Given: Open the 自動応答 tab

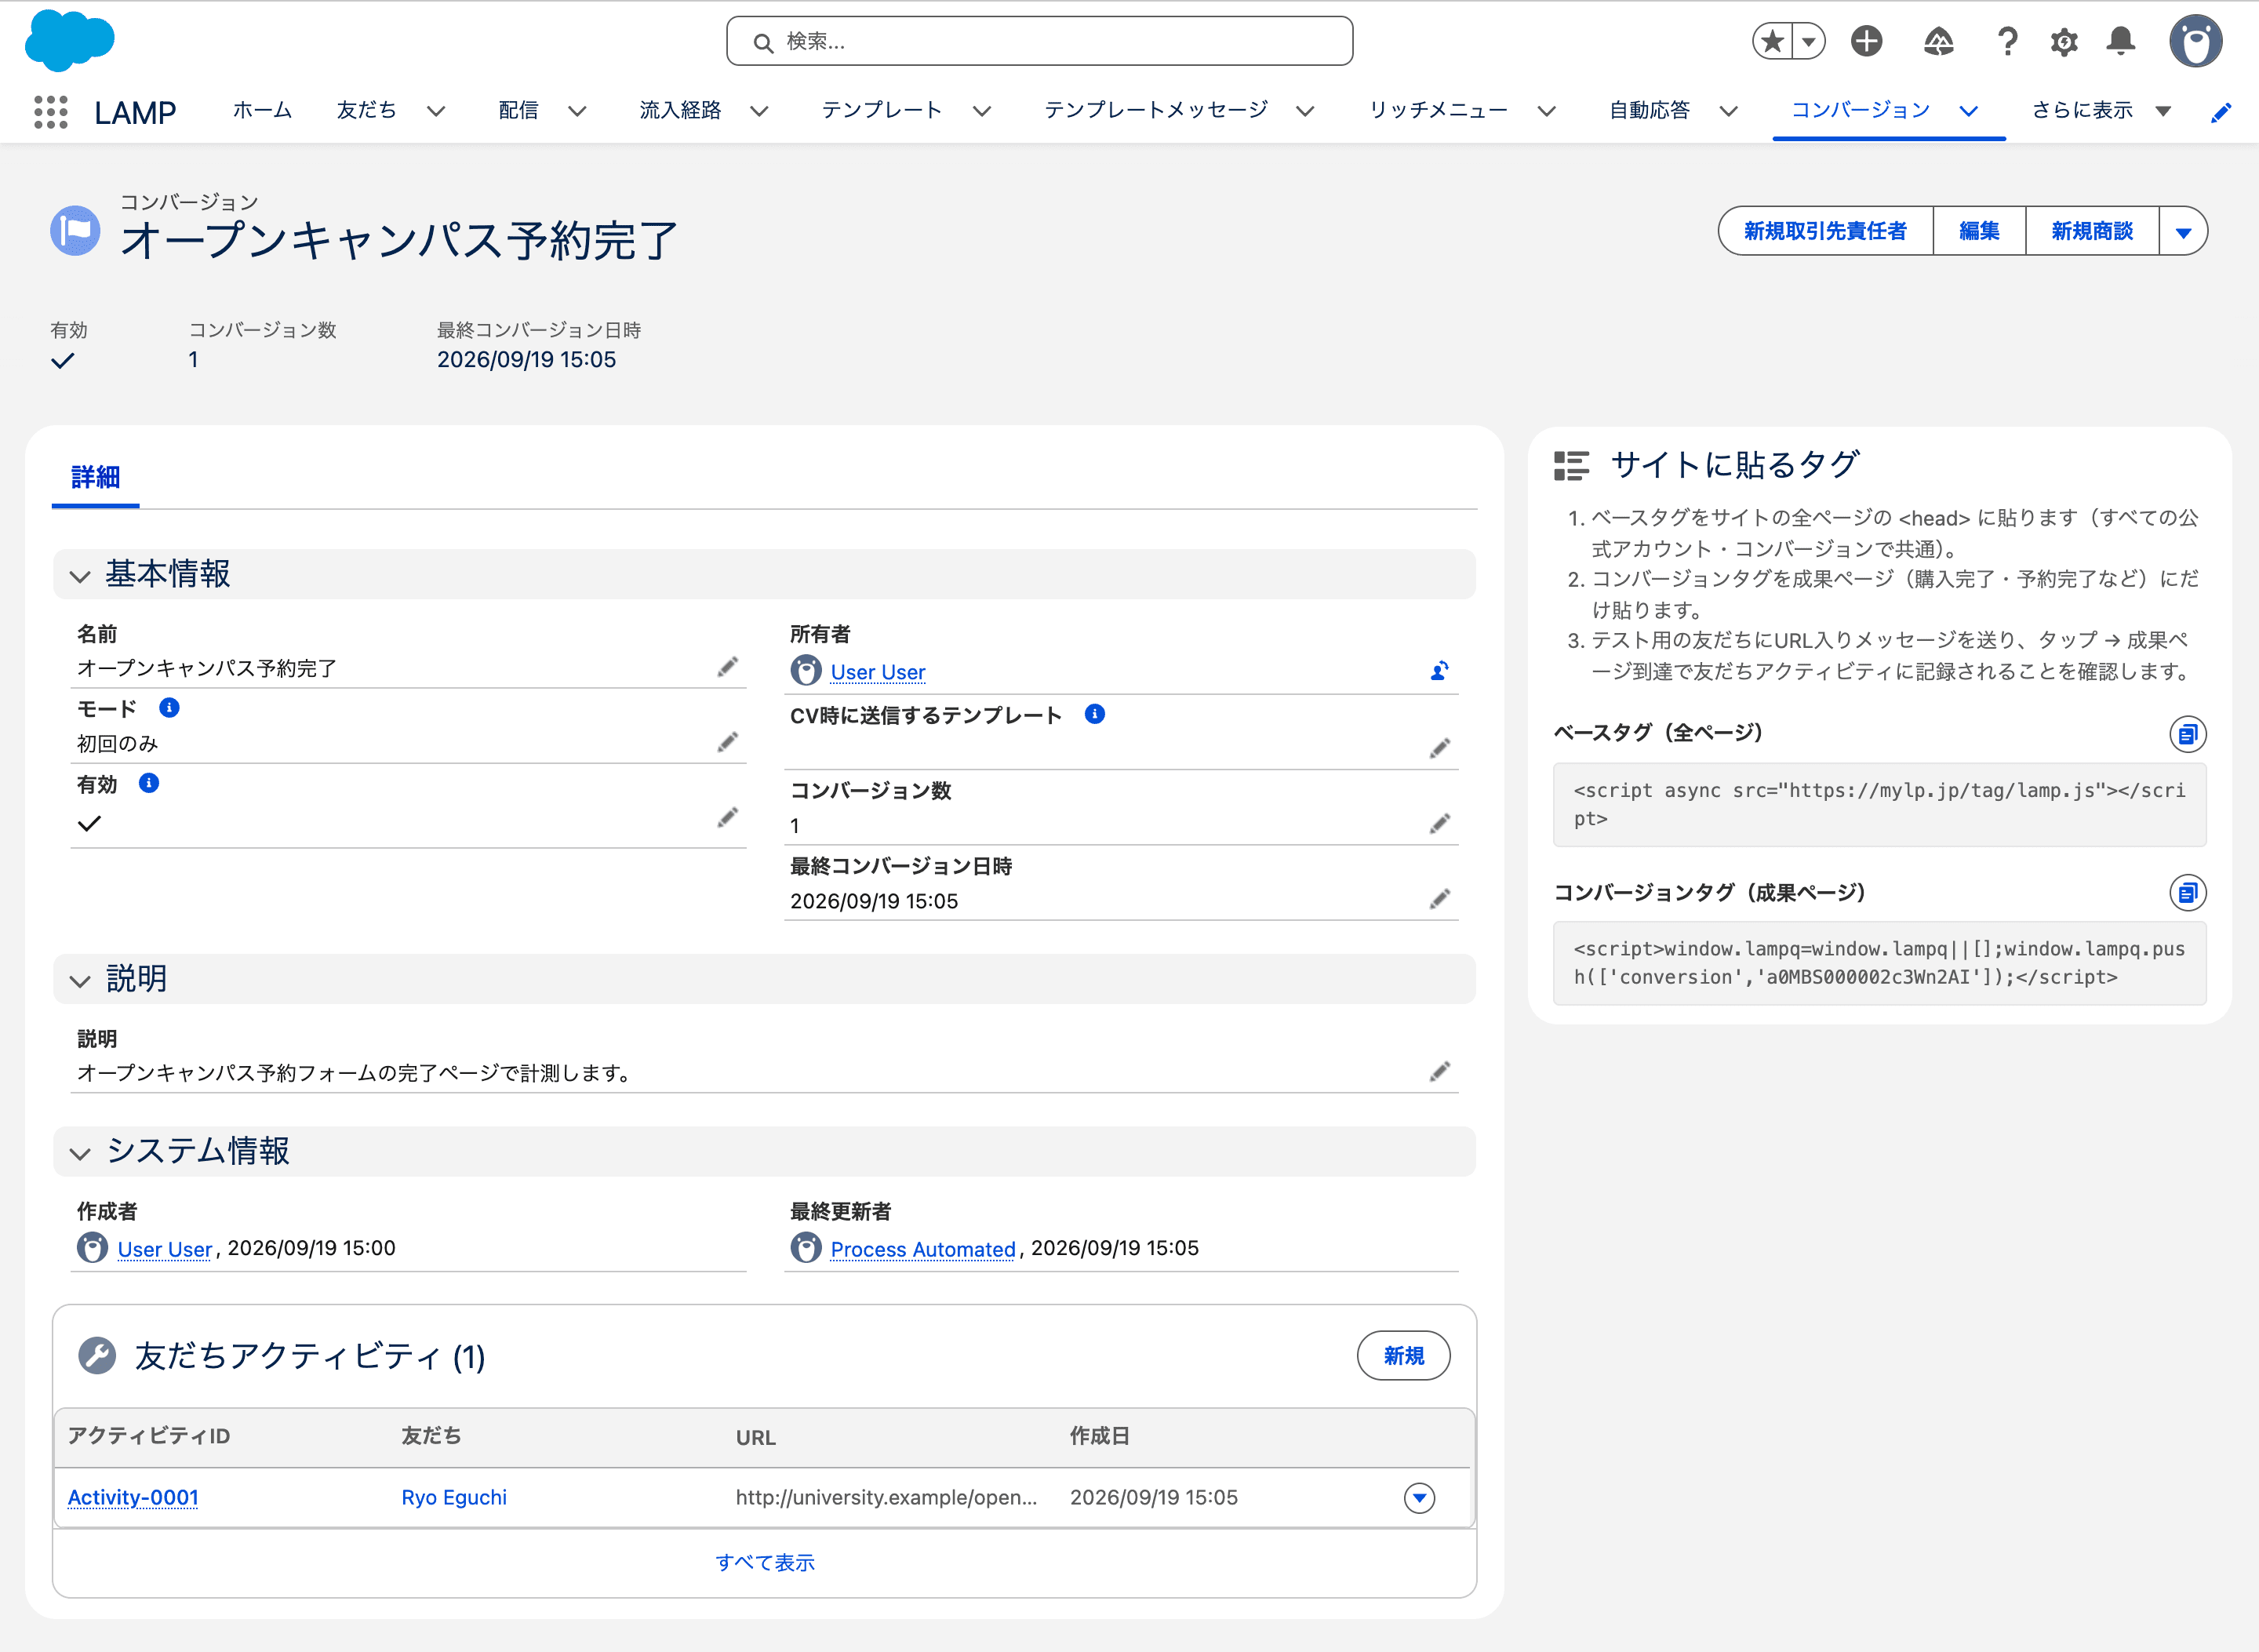Looking at the screenshot, I should 1649,110.
